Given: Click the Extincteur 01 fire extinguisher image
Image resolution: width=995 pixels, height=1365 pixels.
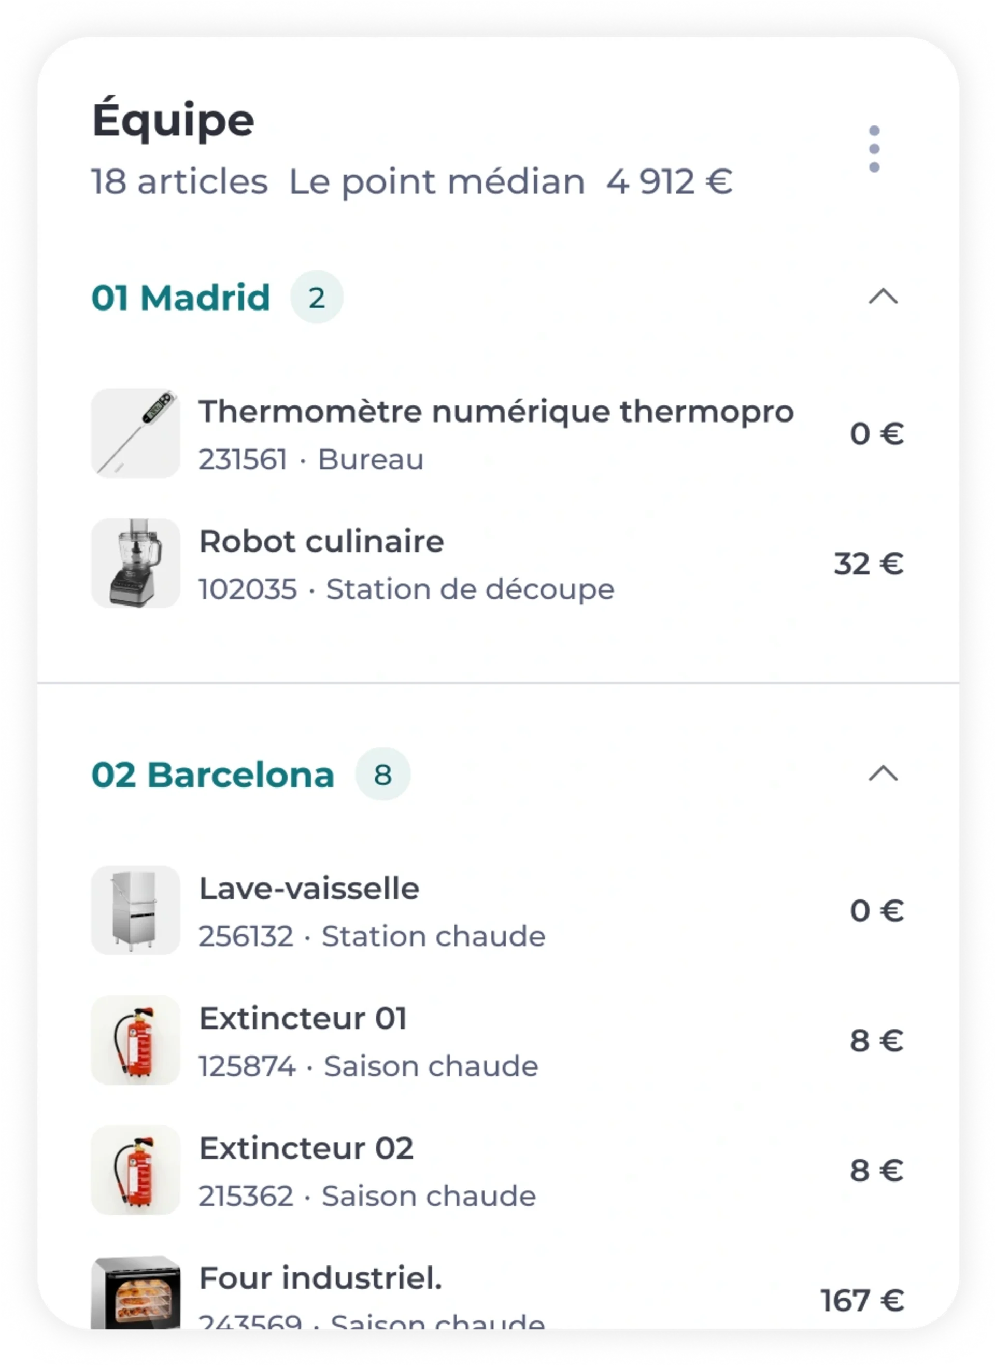Looking at the screenshot, I should pyautogui.click(x=136, y=1040).
